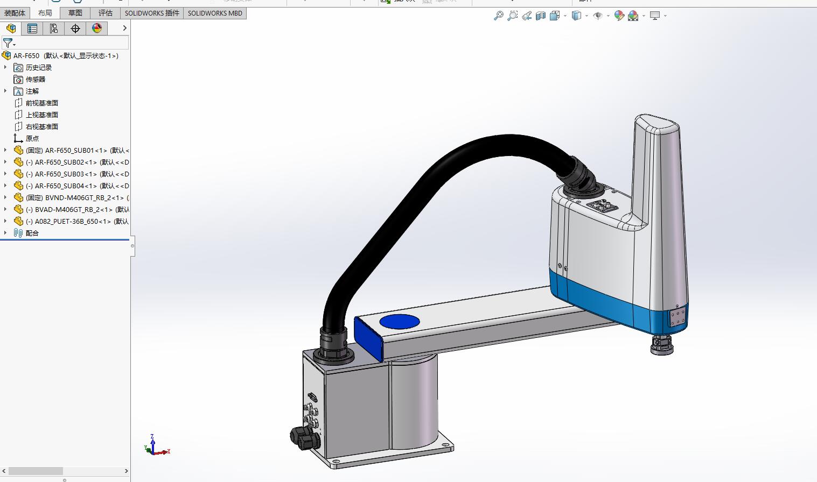
Task: Open the Hide/Show Items dropdown arrow
Action: (x=608, y=16)
